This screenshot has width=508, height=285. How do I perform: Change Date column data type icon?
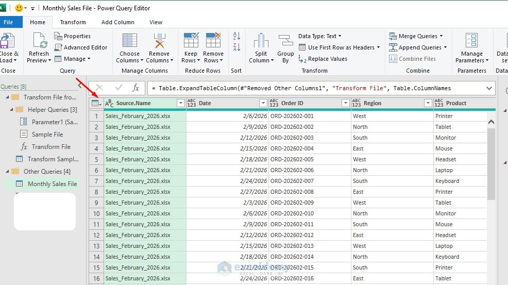click(192, 103)
